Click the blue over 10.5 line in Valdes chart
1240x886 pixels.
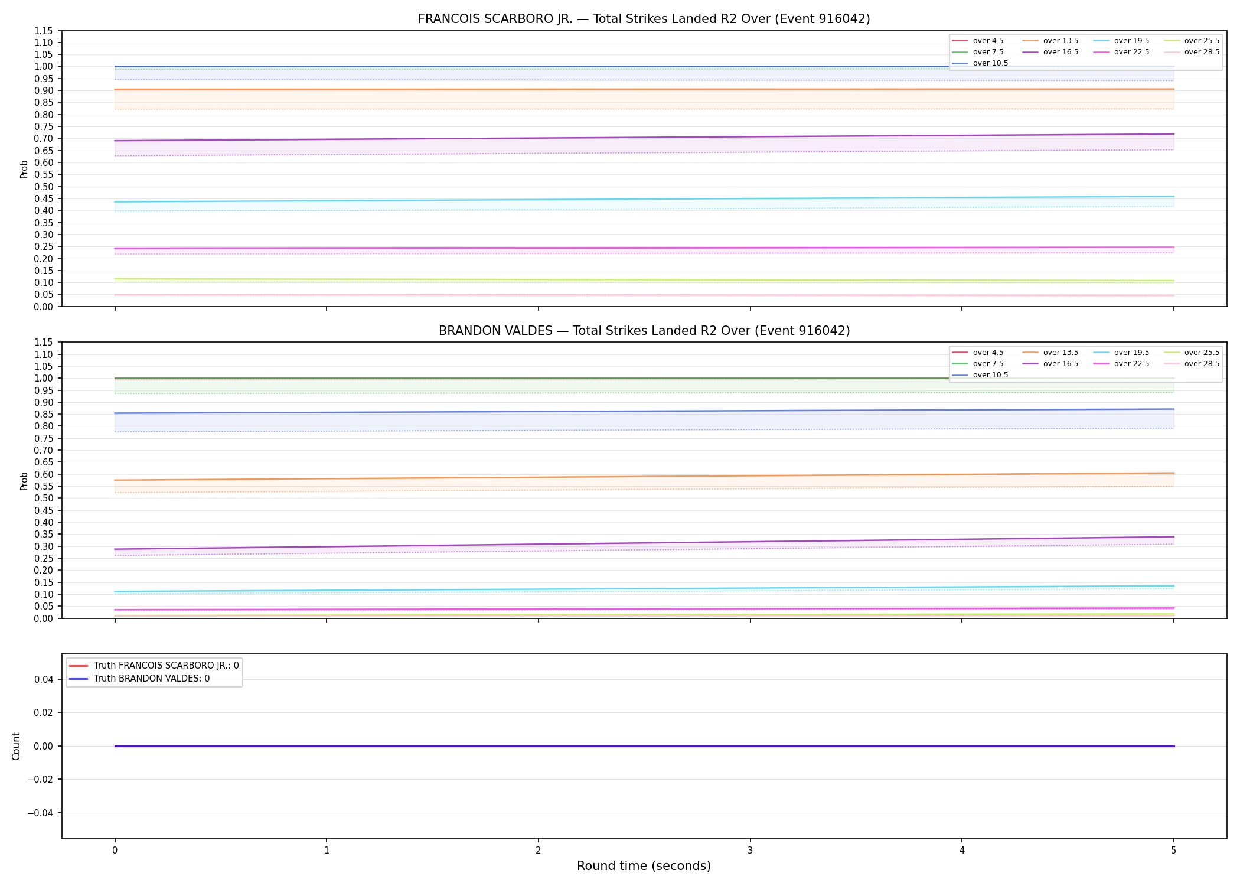644,411
